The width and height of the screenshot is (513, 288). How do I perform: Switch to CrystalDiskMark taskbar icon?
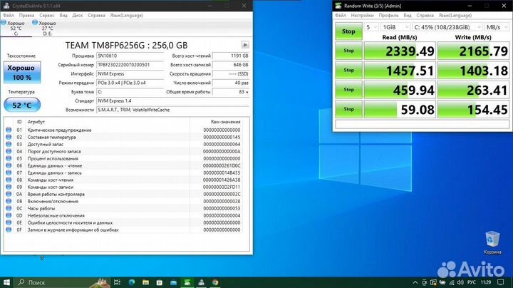tap(187, 282)
